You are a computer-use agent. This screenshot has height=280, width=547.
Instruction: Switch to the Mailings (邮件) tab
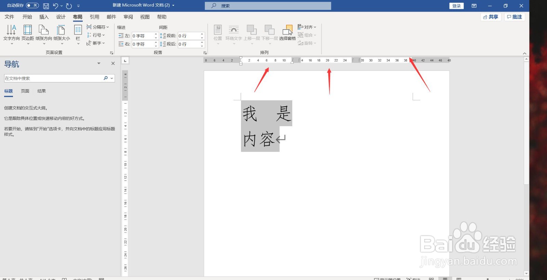[111, 17]
